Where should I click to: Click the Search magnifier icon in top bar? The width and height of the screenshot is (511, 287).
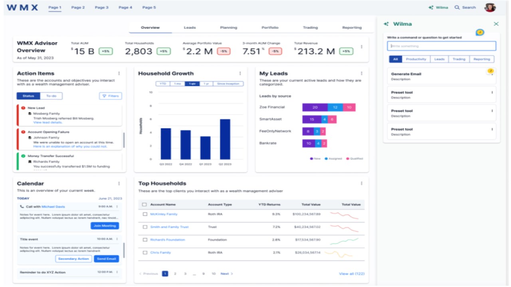[x=457, y=8]
